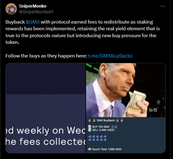Click the Epoch Total: 1.06K GMX text
Screen dimensions: 173x159
107,149
